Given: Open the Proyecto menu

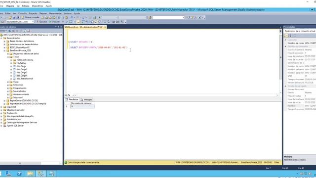Looking at the screenshot, I should [33, 13].
